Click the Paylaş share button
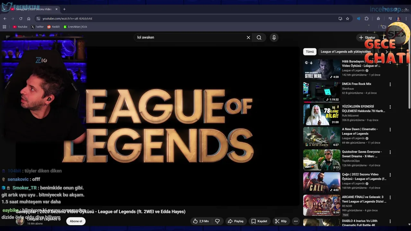This screenshot has height=231, width=411. (236, 221)
